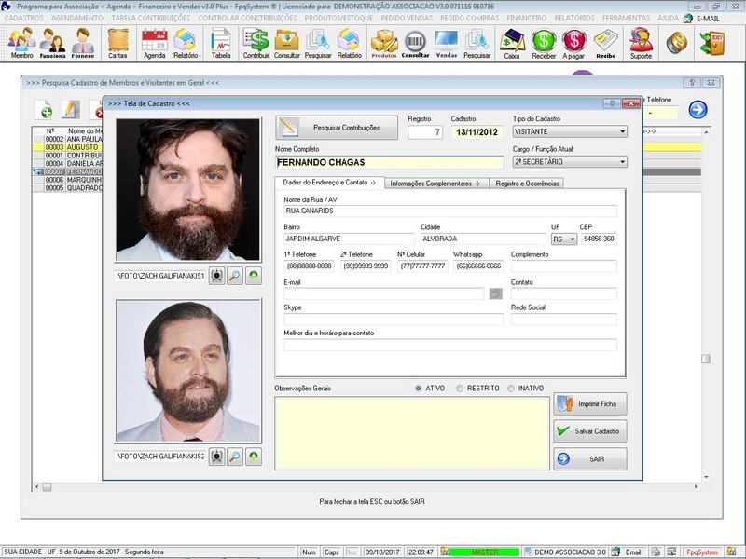
Task: Click into the E-mail input field
Action: tap(383, 293)
